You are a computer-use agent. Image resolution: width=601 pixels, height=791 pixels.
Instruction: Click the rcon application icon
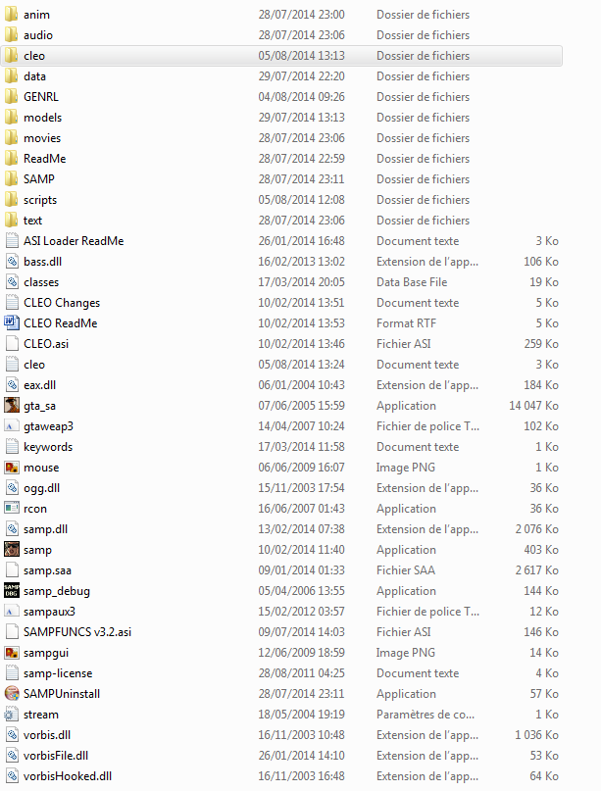click(x=12, y=509)
